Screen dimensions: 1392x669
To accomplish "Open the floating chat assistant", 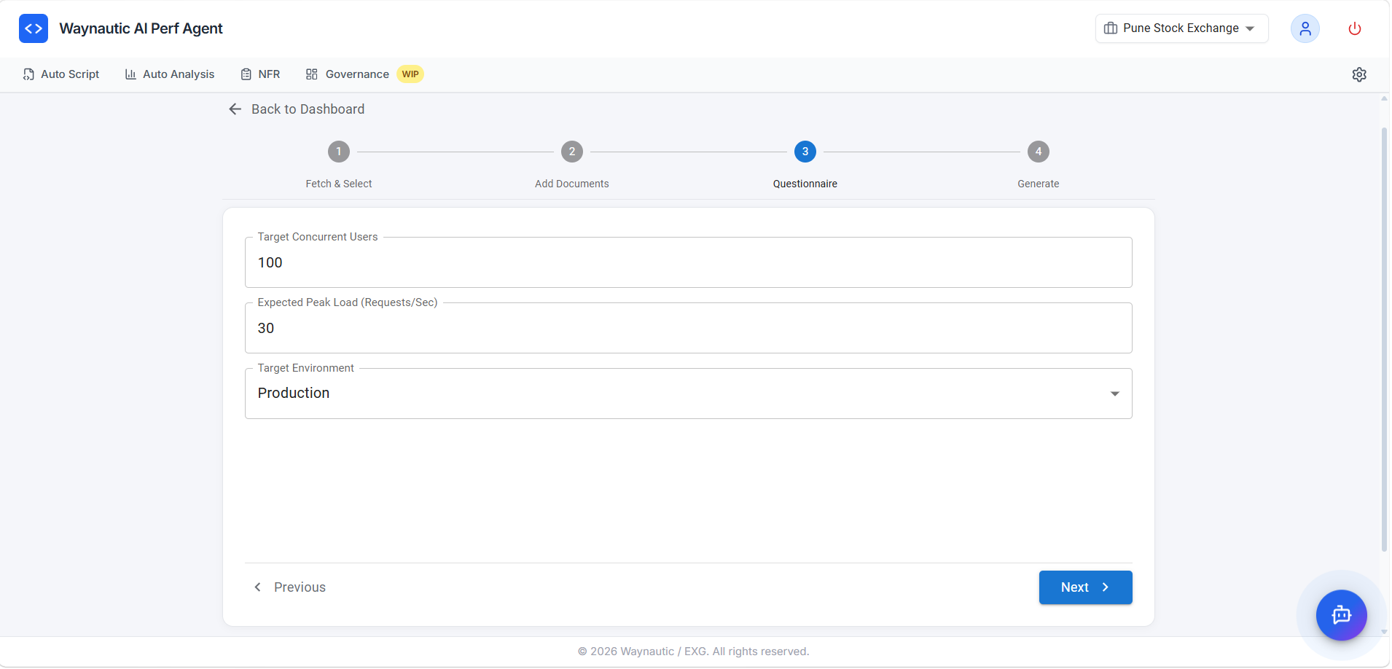I will [1341, 615].
